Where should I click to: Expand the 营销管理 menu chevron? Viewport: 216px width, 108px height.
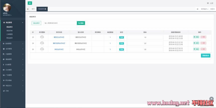tap(23, 59)
